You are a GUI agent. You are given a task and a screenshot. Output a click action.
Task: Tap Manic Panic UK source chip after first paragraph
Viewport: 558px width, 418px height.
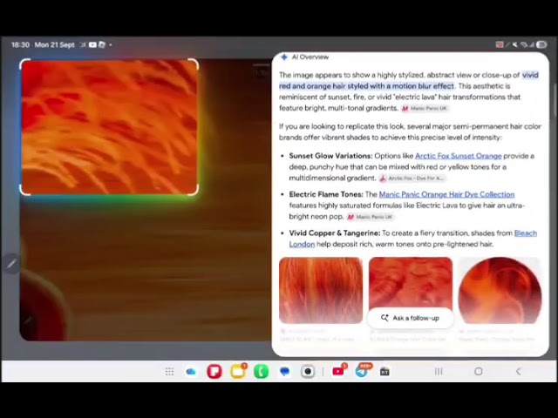[425, 108]
